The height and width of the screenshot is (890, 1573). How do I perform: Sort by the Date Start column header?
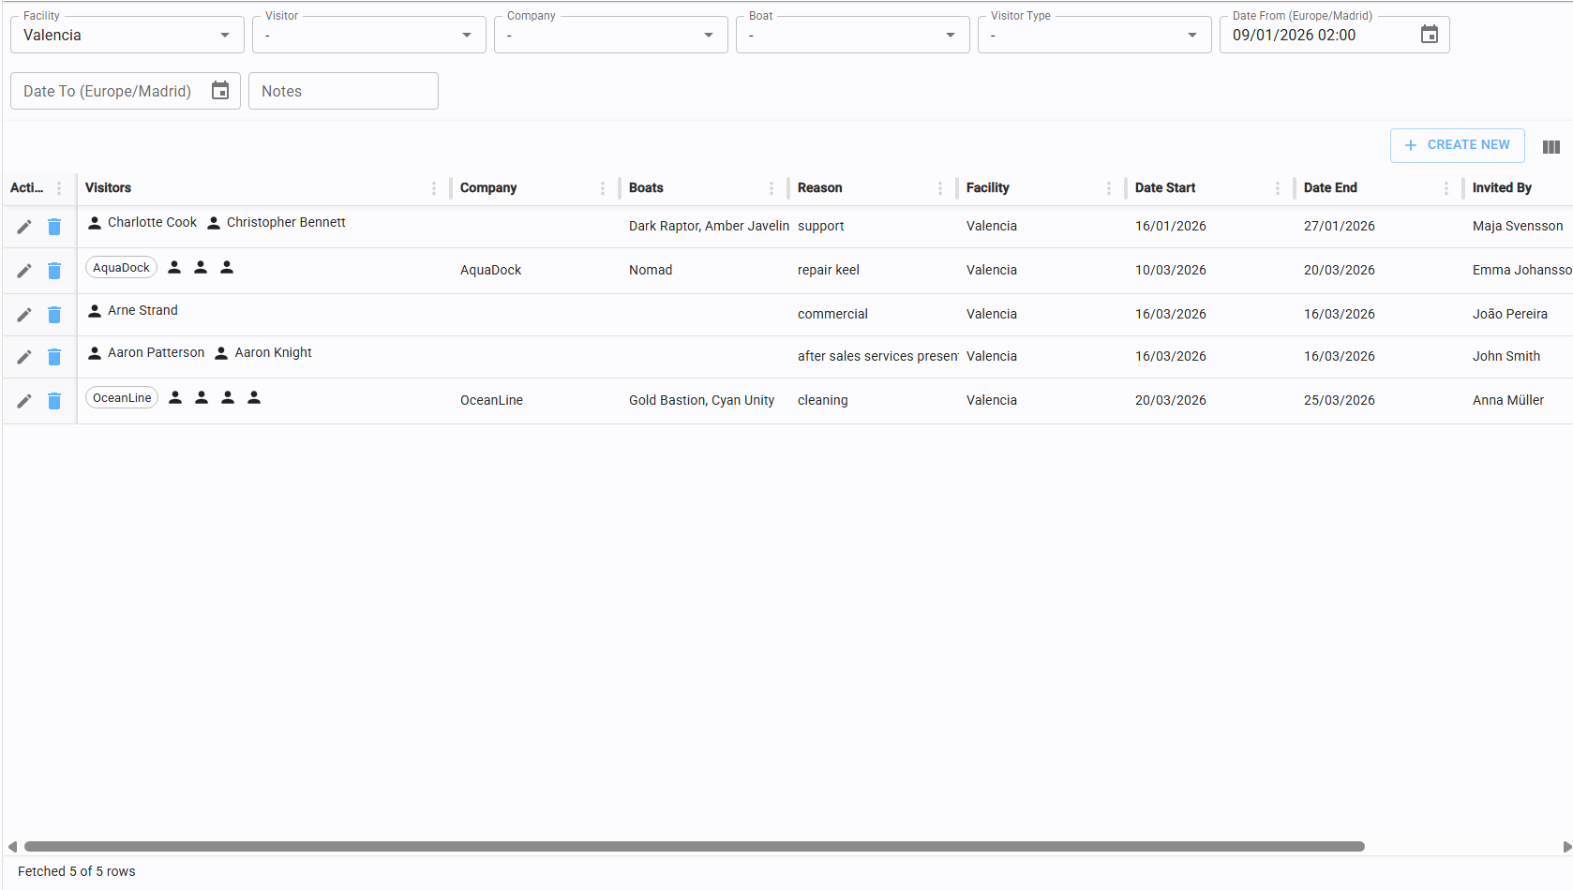1165,188
